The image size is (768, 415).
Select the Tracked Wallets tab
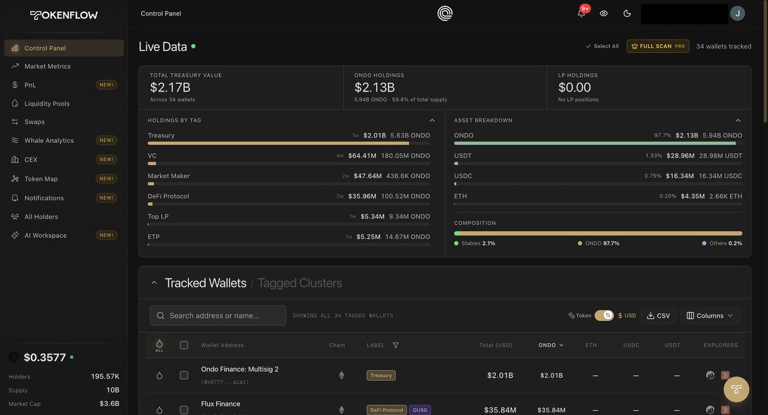tap(205, 283)
